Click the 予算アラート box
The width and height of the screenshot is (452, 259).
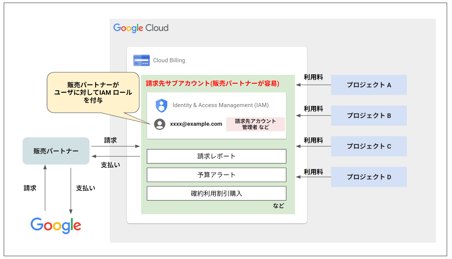point(216,175)
